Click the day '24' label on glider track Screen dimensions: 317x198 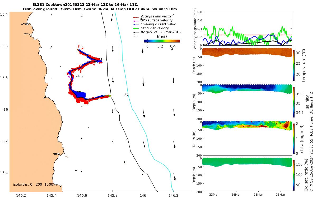77,76
